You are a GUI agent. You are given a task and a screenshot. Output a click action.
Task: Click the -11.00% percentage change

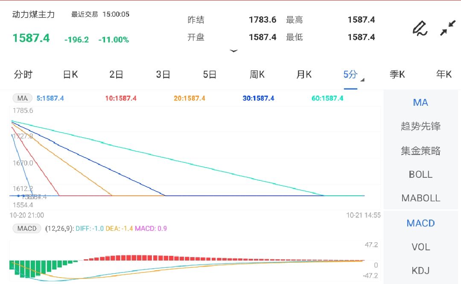tap(114, 40)
